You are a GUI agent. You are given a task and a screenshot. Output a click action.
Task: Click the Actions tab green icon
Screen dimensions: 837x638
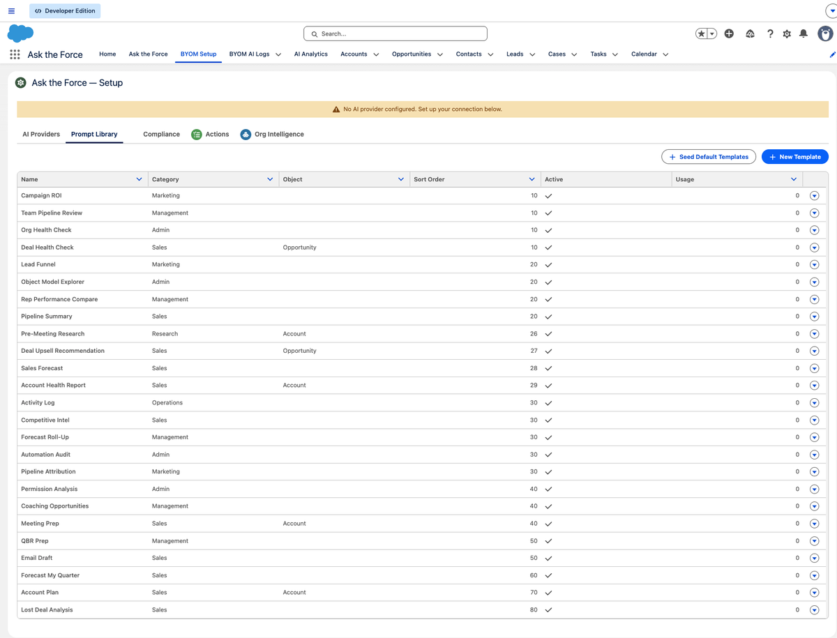[197, 134]
